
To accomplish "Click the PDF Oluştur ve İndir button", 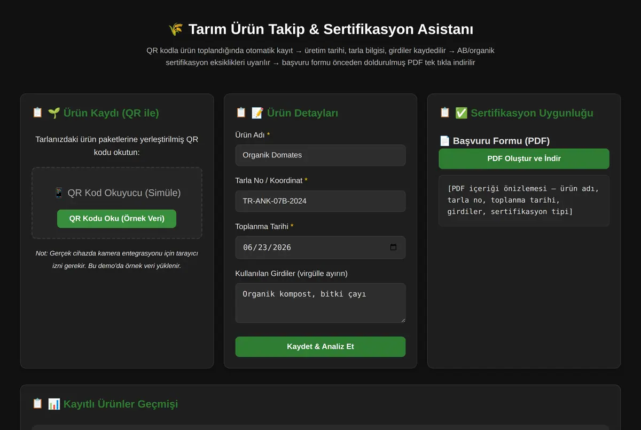I will 524,158.
